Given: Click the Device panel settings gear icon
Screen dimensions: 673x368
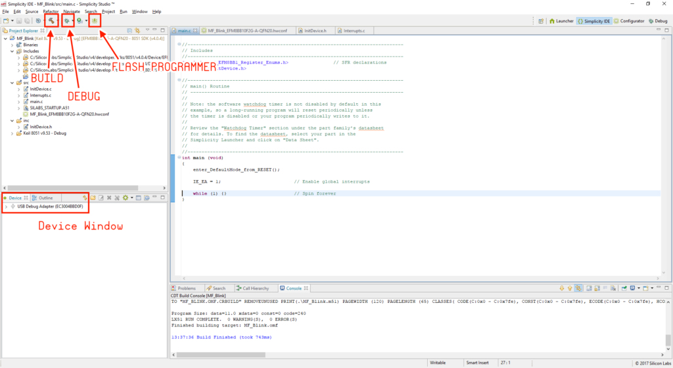Looking at the screenshot, I should pyautogui.click(x=124, y=198).
